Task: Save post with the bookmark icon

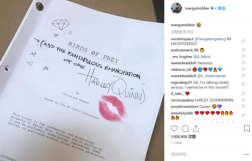Action: [247, 129]
